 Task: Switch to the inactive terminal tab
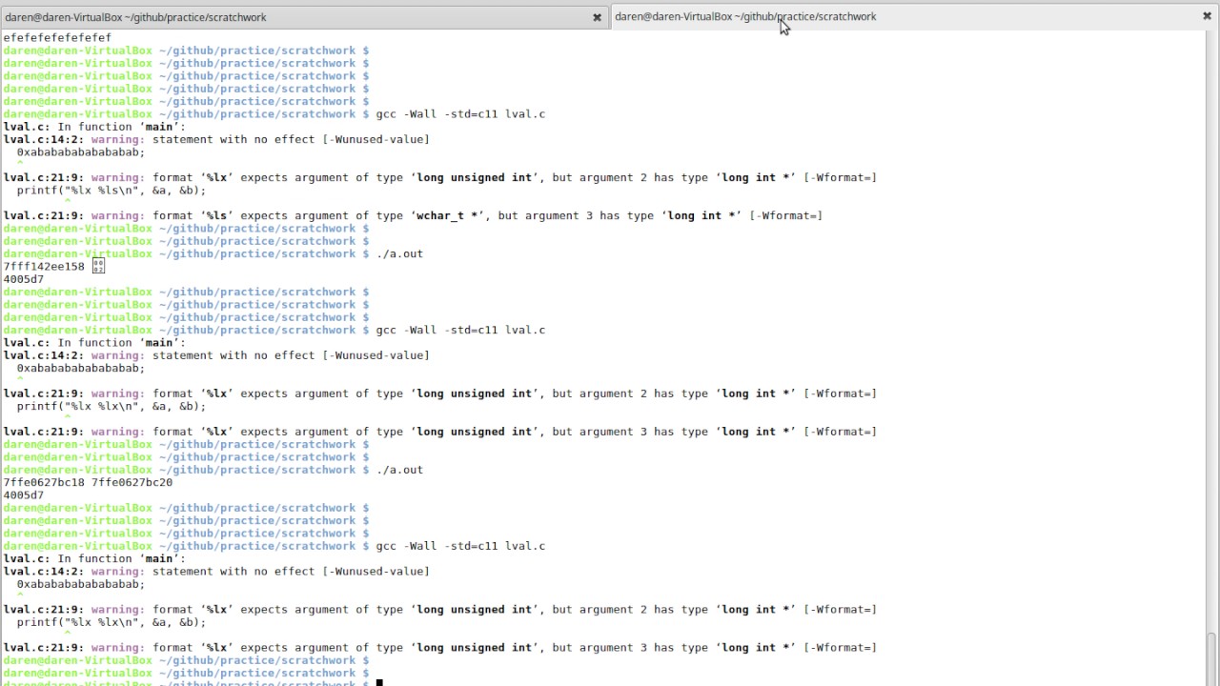304,17
